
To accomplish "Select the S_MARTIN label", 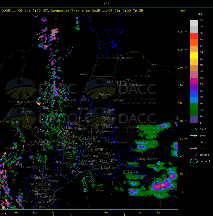I will click(97, 150).
